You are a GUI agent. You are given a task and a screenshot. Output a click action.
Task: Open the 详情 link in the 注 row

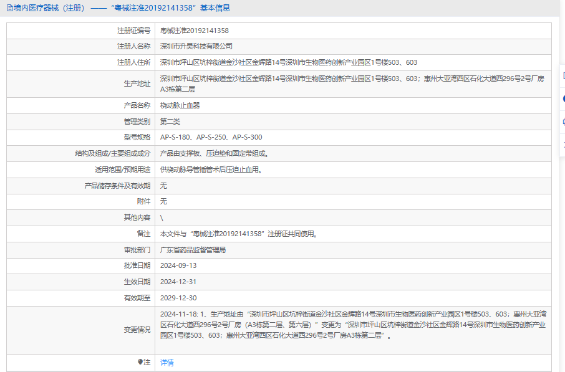point(167,362)
